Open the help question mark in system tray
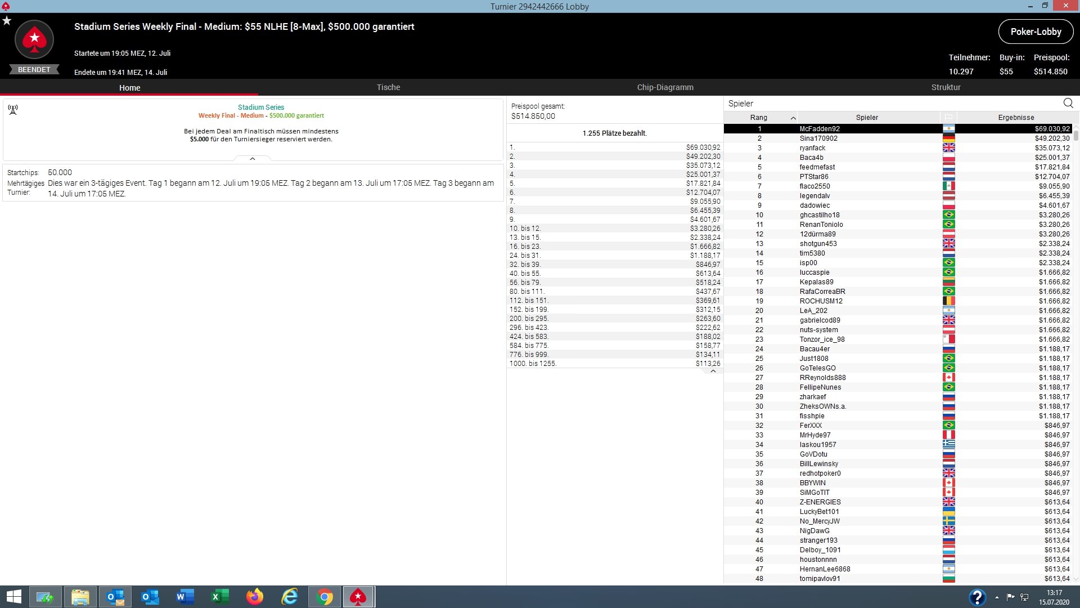 977,597
